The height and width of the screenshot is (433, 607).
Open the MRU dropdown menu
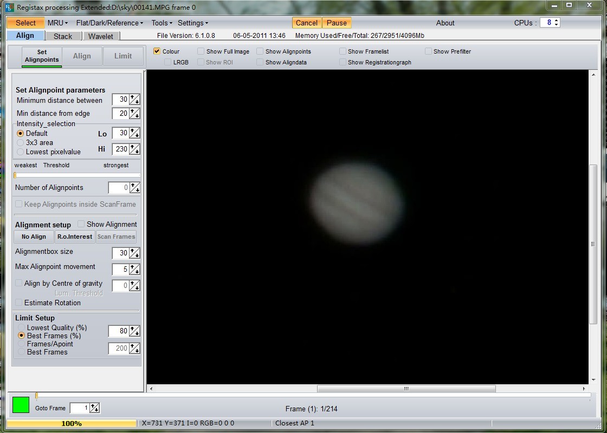[57, 23]
